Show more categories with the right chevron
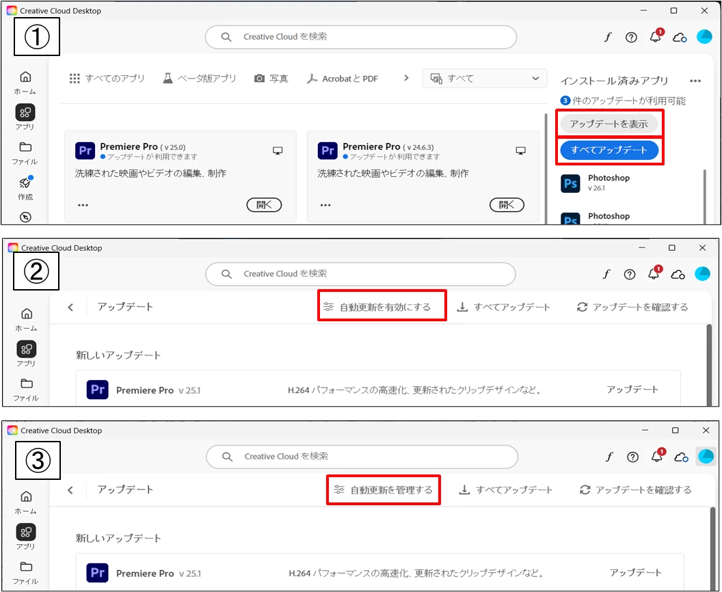Viewport: 722px width, 592px height. (x=406, y=78)
